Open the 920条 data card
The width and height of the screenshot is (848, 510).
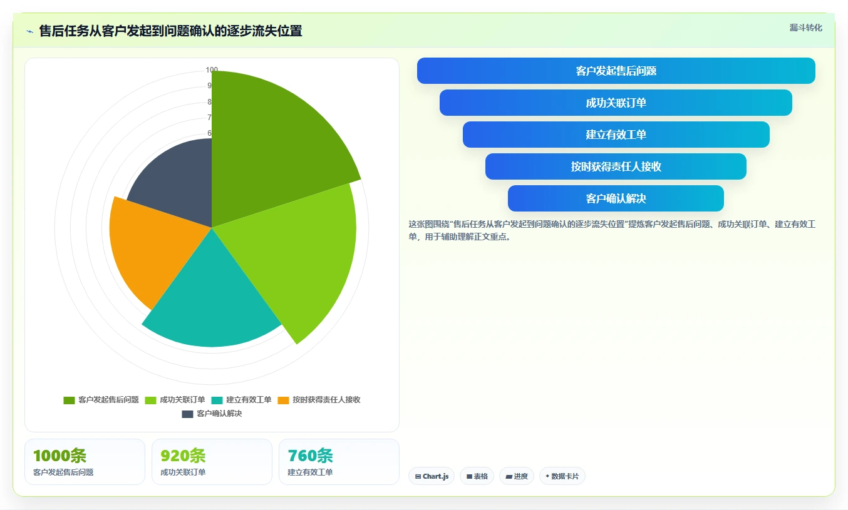pos(212,462)
